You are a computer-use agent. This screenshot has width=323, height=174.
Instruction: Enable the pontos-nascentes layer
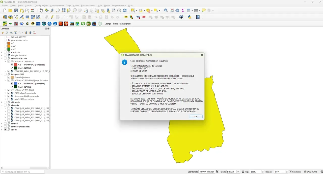[x=5, y=40]
